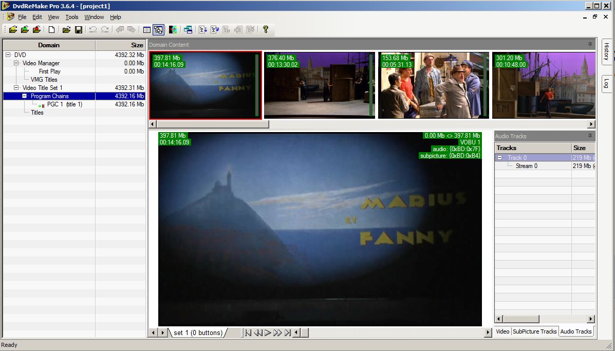Click the New project blank page icon
Image resolution: width=615 pixels, height=351 pixels.
point(52,30)
